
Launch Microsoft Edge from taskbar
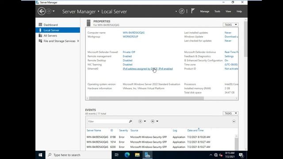[x=127, y=155]
